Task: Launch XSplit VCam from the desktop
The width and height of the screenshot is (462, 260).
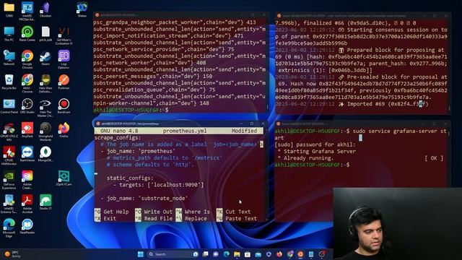Action: tap(64, 178)
